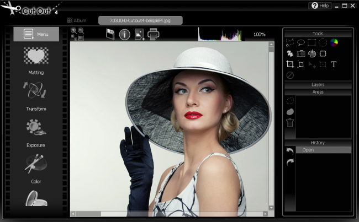
Task: Select the Crop tool
Action: pos(290,64)
